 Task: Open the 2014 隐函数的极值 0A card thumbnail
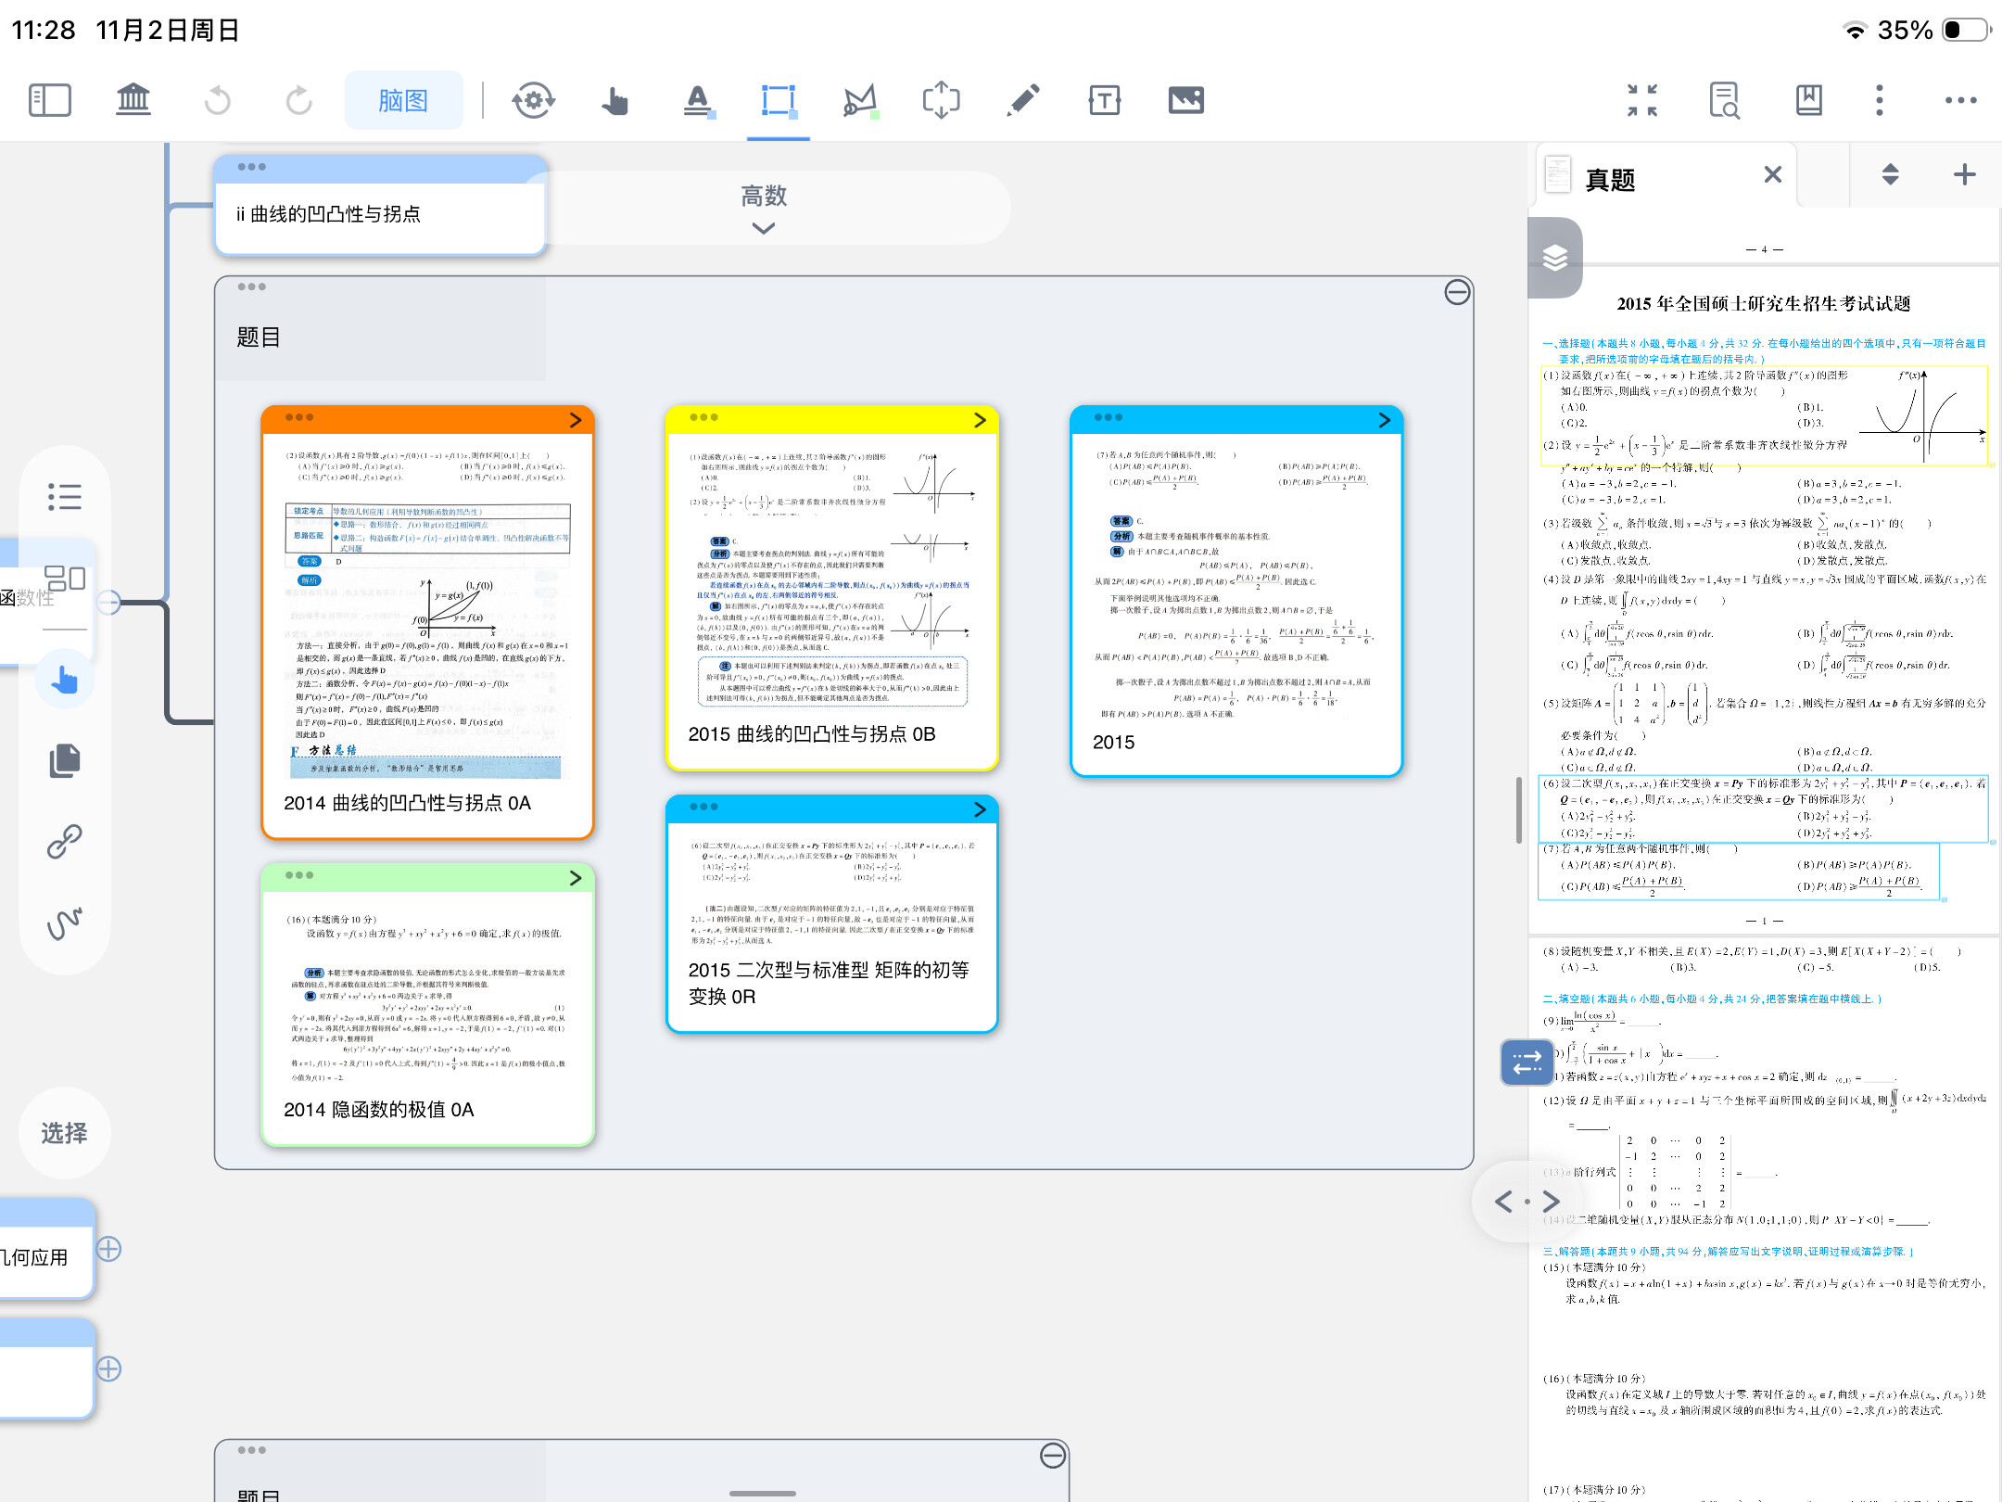coord(427,997)
